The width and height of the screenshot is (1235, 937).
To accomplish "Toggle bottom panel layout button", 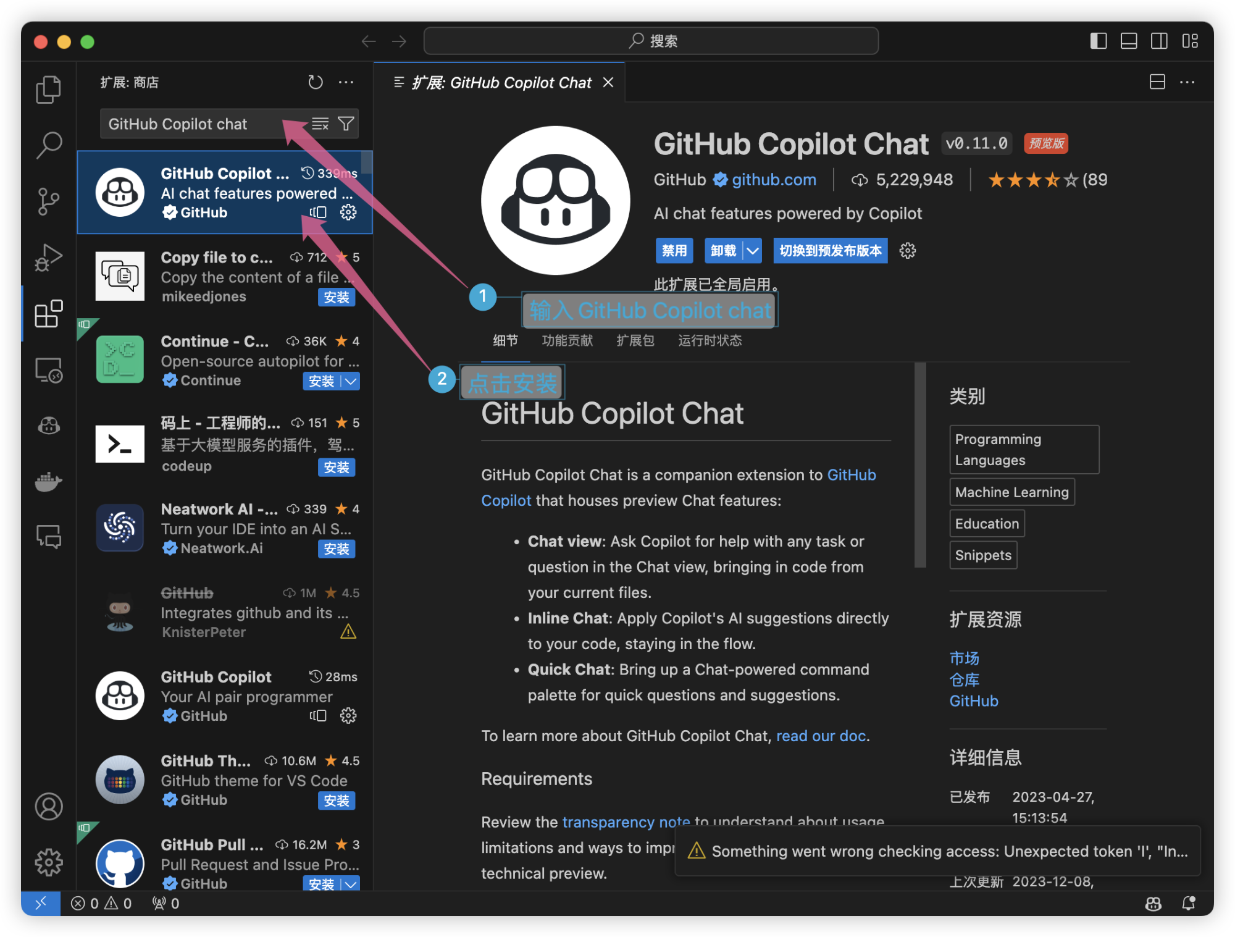I will (x=1129, y=41).
